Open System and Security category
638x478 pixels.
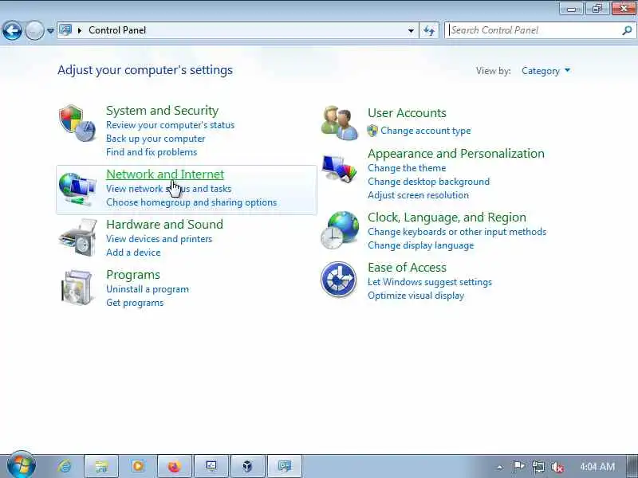(163, 110)
